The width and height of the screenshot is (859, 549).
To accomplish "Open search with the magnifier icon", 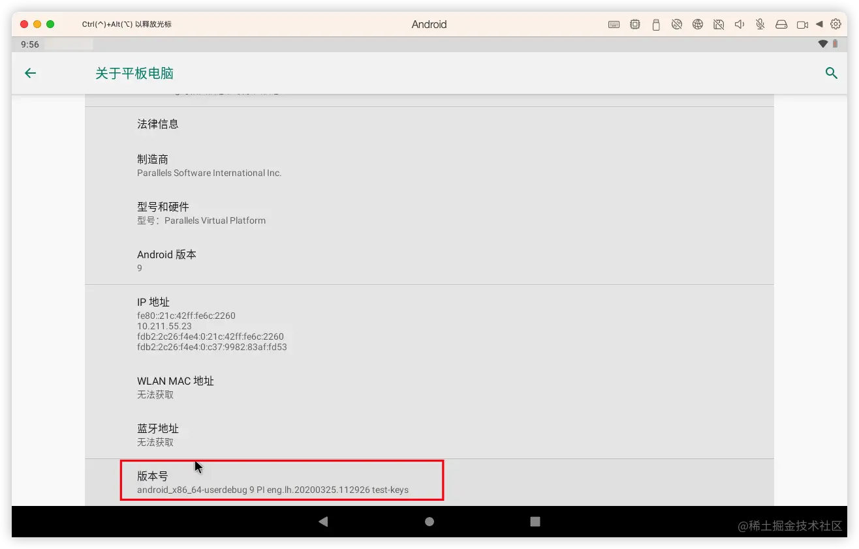I will (x=831, y=73).
